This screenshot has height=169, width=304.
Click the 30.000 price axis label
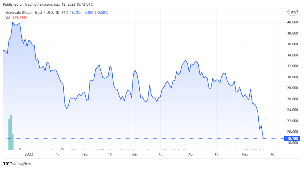point(292,77)
